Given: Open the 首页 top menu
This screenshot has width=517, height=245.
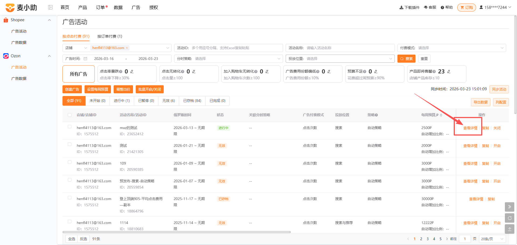Looking at the screenshot, I should pyautogui.click(x=65, y=7).
